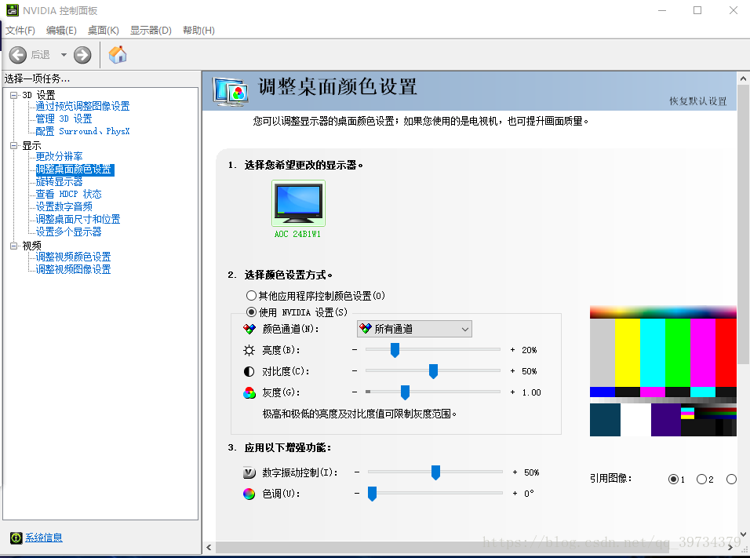Open the 桌面(K) menu

(x=104, y=30)
